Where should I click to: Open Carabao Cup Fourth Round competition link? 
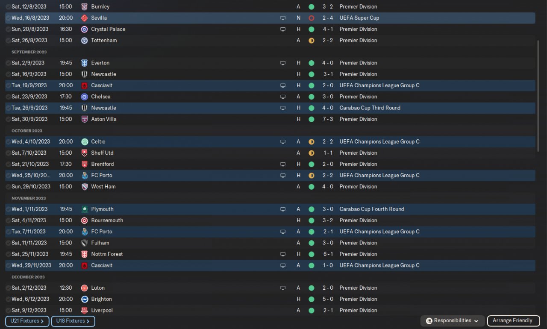[x=371, y=209]
